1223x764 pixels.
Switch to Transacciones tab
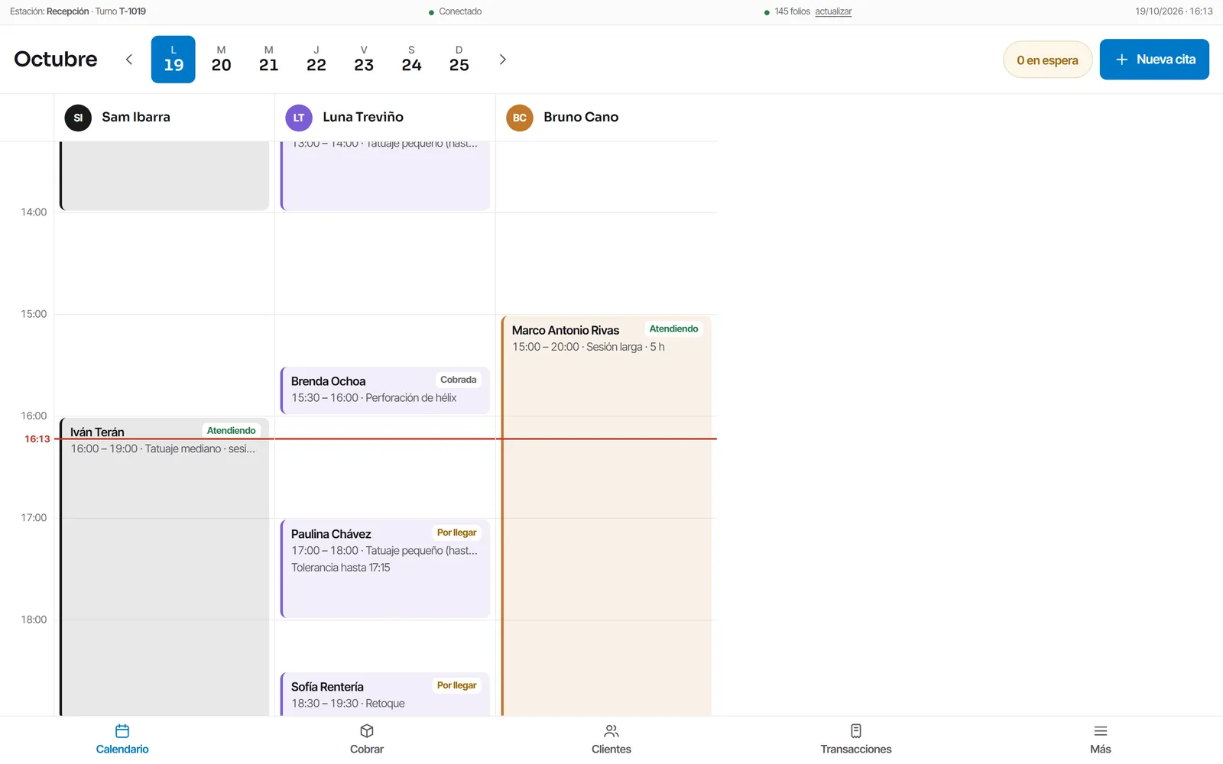[x=856, y=740]
